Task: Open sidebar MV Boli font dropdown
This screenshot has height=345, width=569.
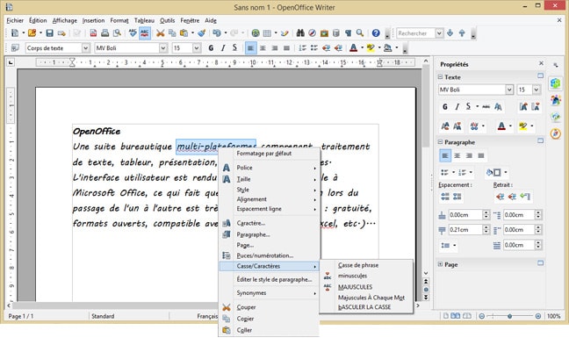Action: coord(509,90)
